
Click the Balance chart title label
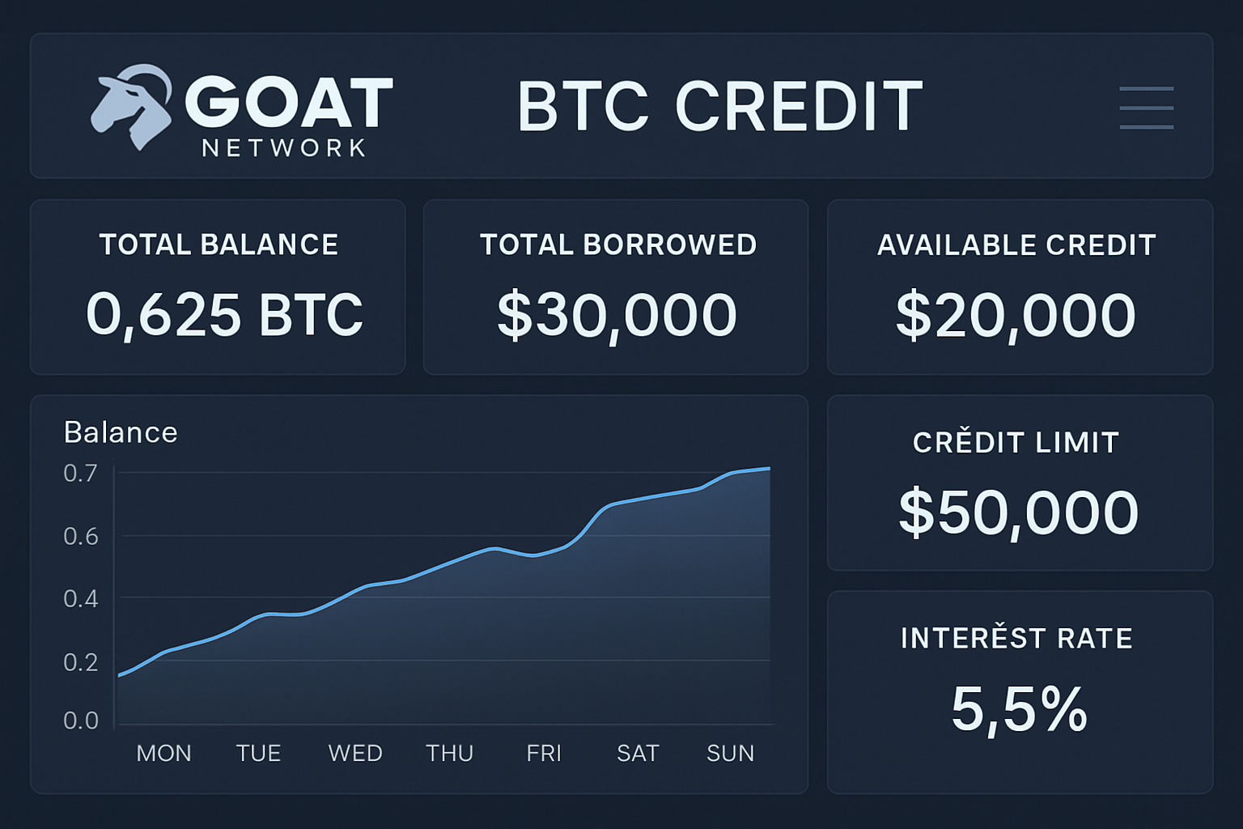click(120, 432)
